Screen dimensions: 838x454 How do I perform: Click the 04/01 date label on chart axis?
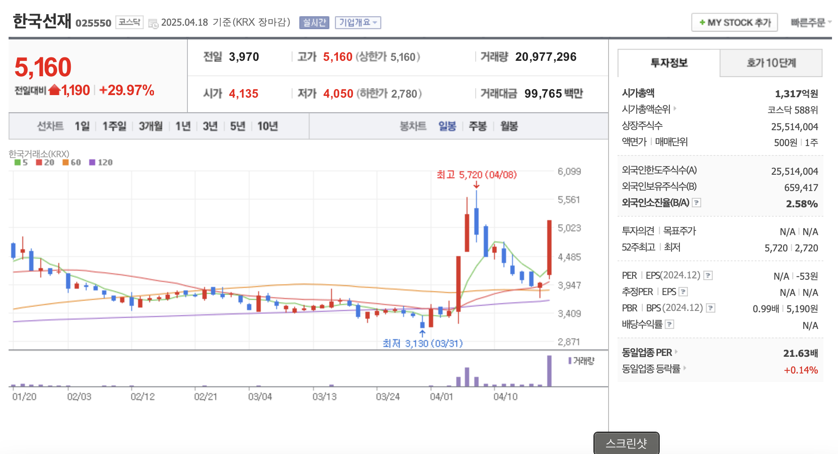pos(441,397)
